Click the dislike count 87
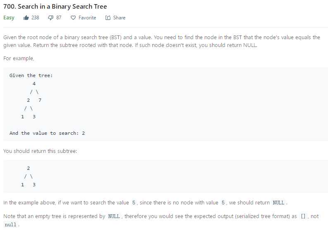This screenshot has height=230, width=328. (59, 18)
